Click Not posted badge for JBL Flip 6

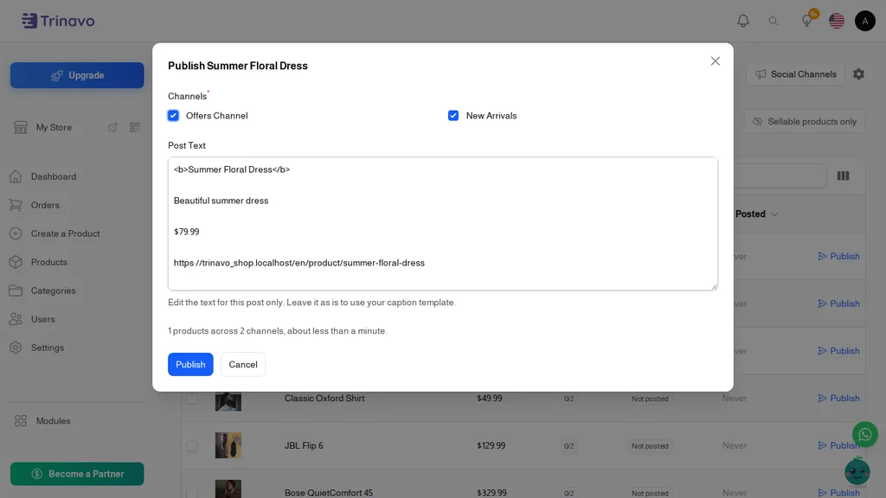pos(650,446)
